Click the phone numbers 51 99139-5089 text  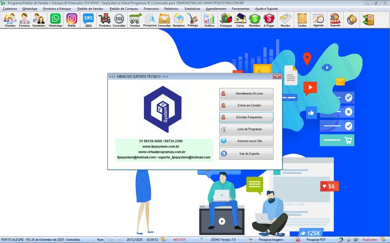pos(161,141)
